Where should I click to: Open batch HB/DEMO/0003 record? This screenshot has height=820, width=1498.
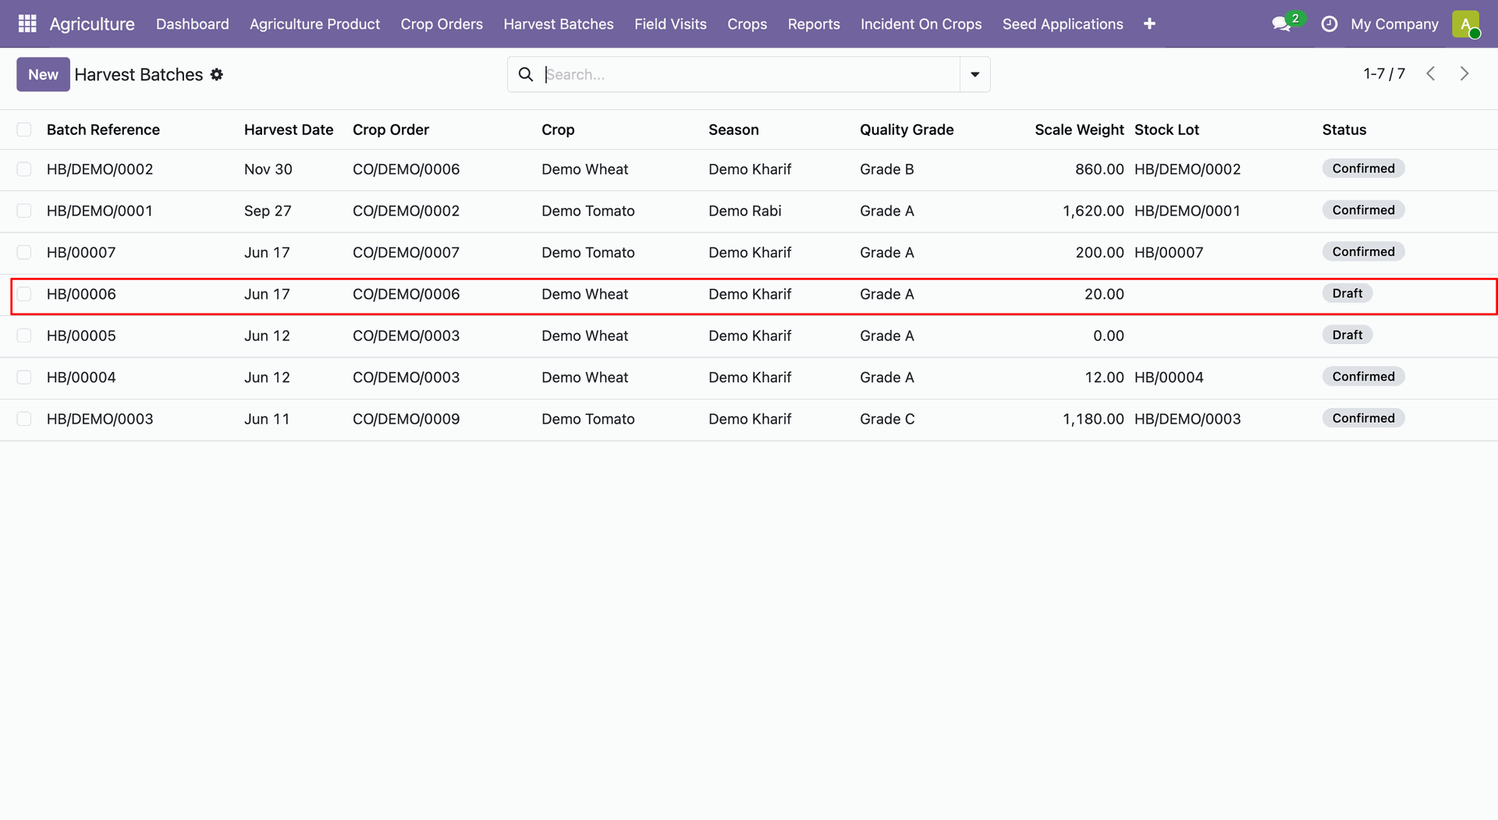coord(100,419)
